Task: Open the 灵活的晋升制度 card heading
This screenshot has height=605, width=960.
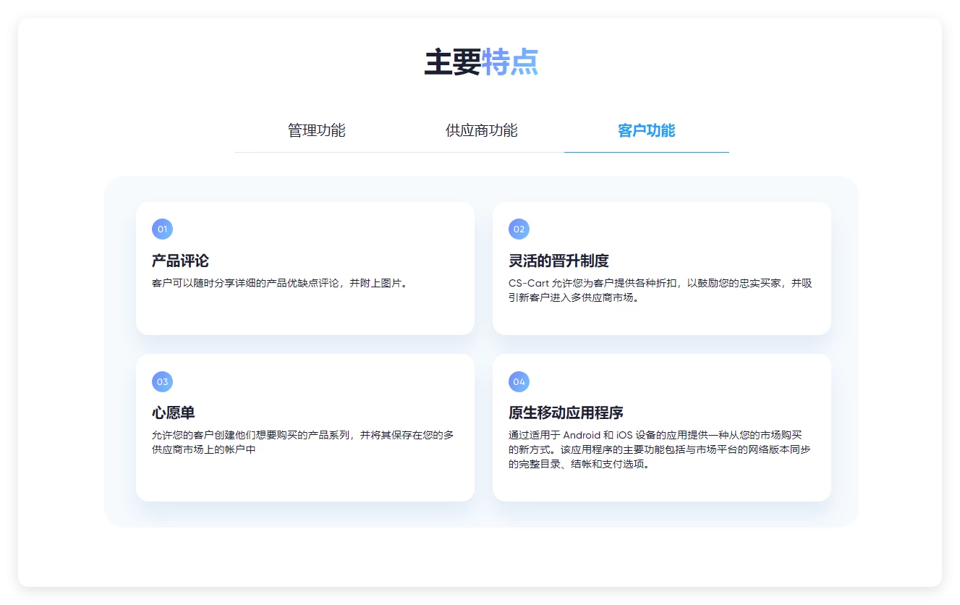Action: (x=558, y=261)
